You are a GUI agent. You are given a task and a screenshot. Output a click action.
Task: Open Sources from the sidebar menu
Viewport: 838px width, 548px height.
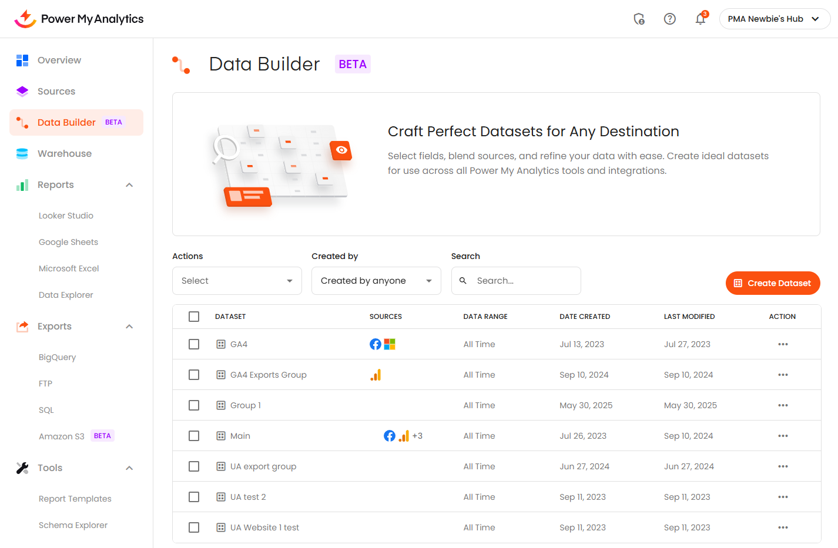click(56, 92)
